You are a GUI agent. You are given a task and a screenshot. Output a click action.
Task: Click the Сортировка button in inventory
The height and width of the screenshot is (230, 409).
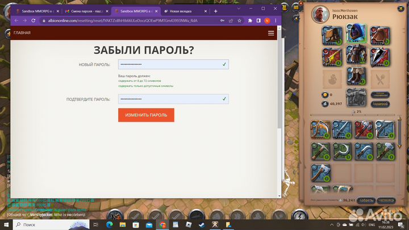(386, 200)
